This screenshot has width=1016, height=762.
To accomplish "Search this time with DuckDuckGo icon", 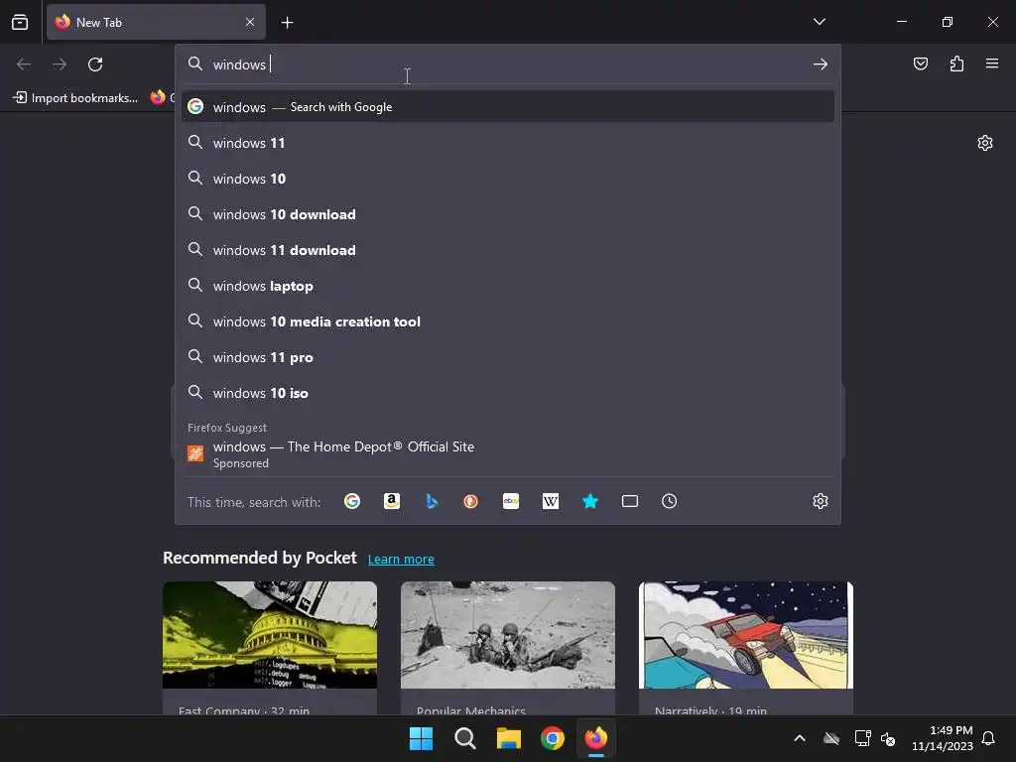I will pos(471,501).
